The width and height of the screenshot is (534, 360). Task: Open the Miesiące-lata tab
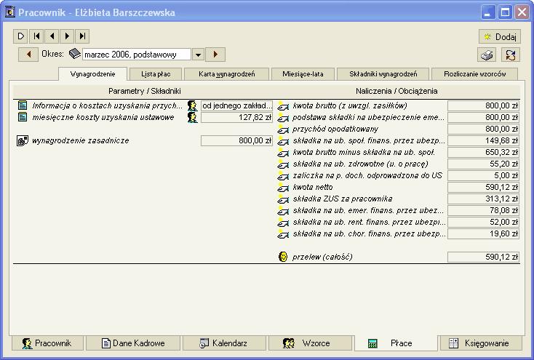[303, 74]
